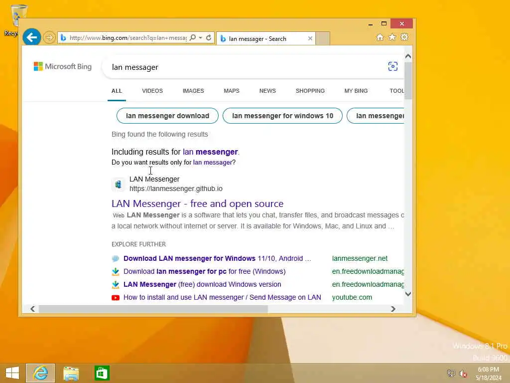Select the ALL results tab
This screenshot has width=510, height=383.
click(x=117, y=91)
